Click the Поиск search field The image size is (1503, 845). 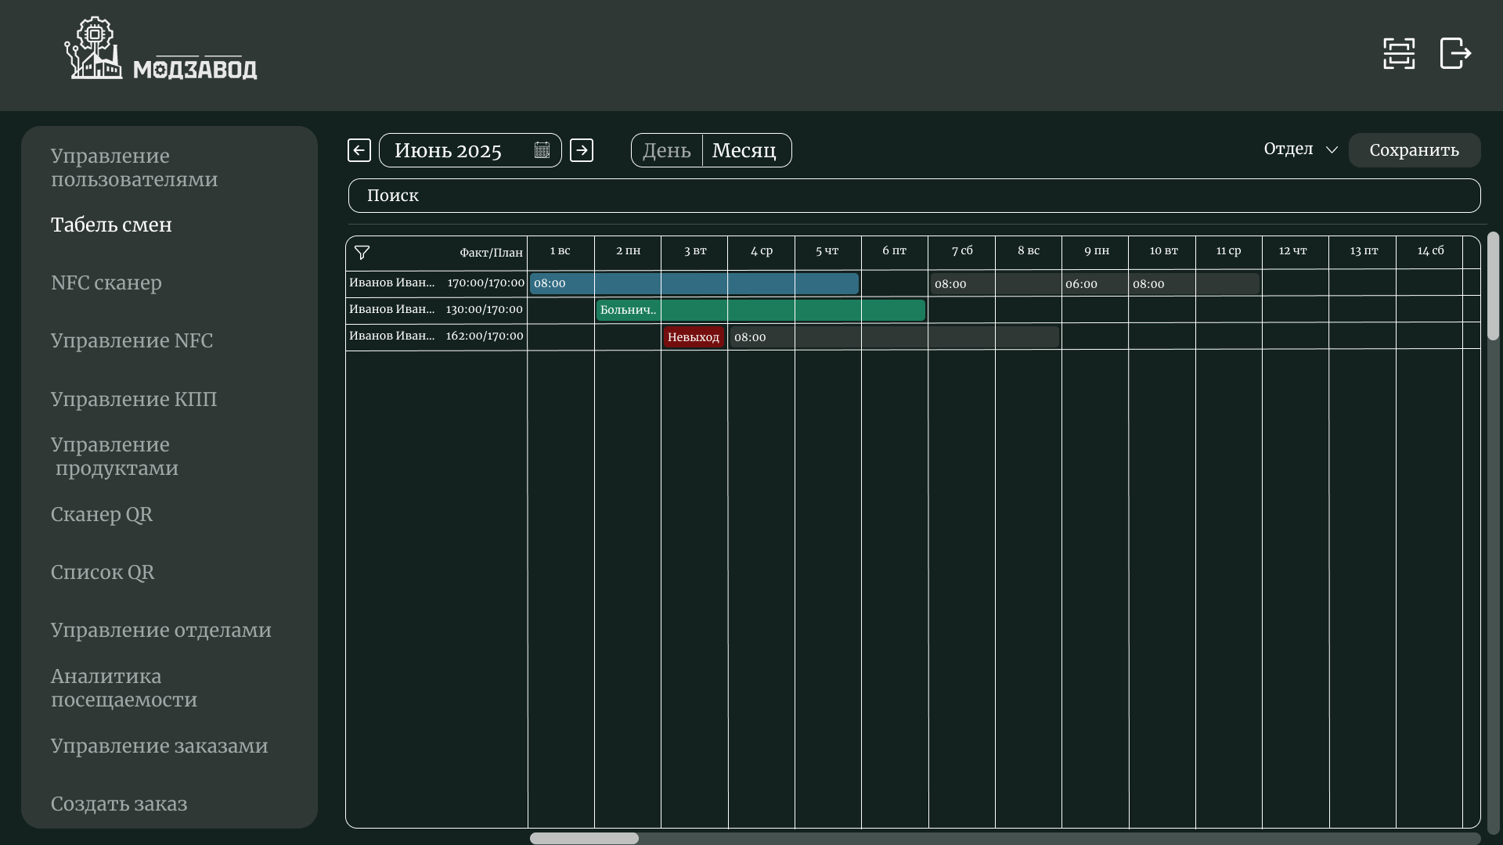pyautogui.click(x=914, y=196)
